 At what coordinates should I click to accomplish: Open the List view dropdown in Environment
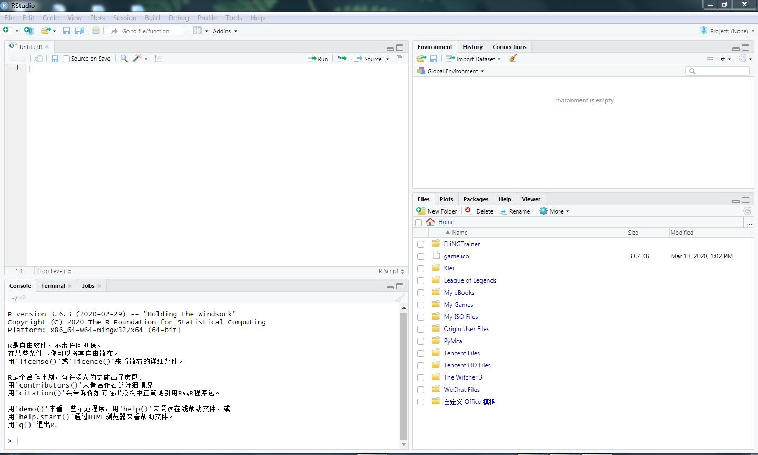pyautogui.click(x=719, y=59)
